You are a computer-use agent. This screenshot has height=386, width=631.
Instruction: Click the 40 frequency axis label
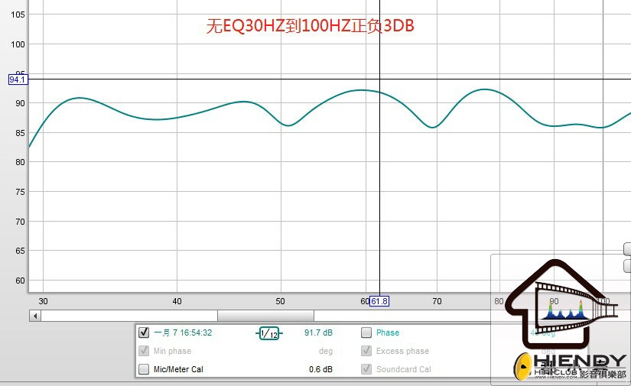click(177, 301)
